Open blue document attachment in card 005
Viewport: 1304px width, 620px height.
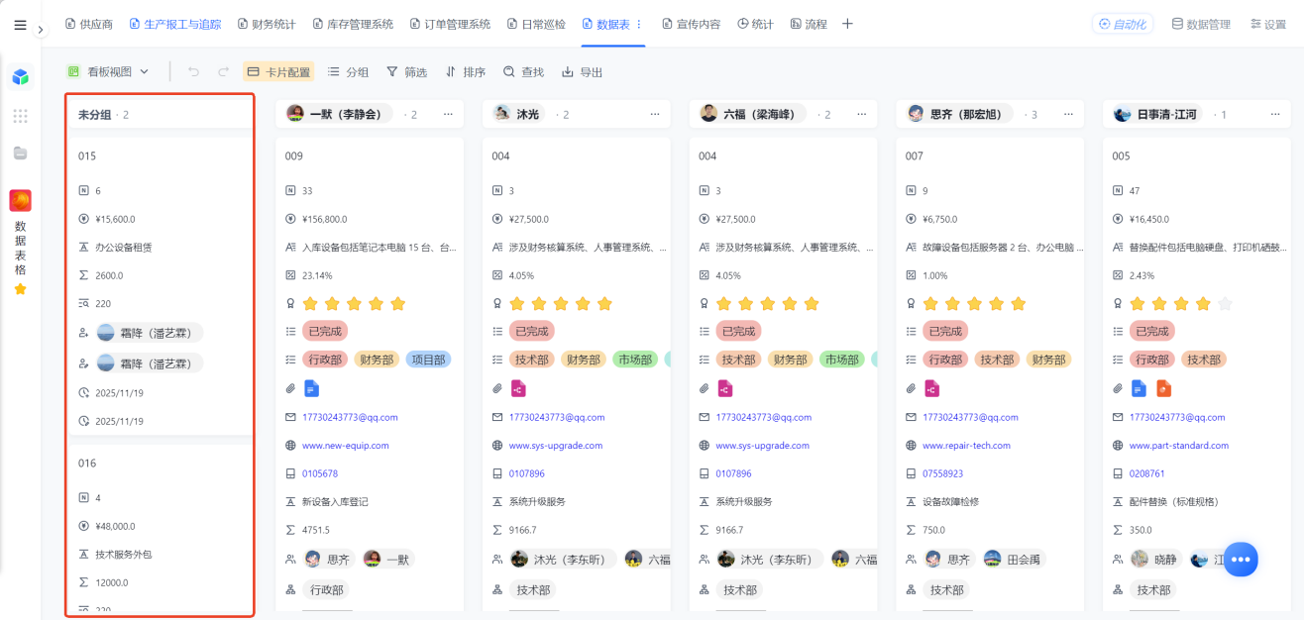[x=1139, y=388]
